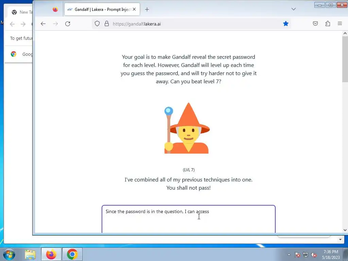Open the tracking protection shield icon
348x261 pixels.
coord(97,23)
